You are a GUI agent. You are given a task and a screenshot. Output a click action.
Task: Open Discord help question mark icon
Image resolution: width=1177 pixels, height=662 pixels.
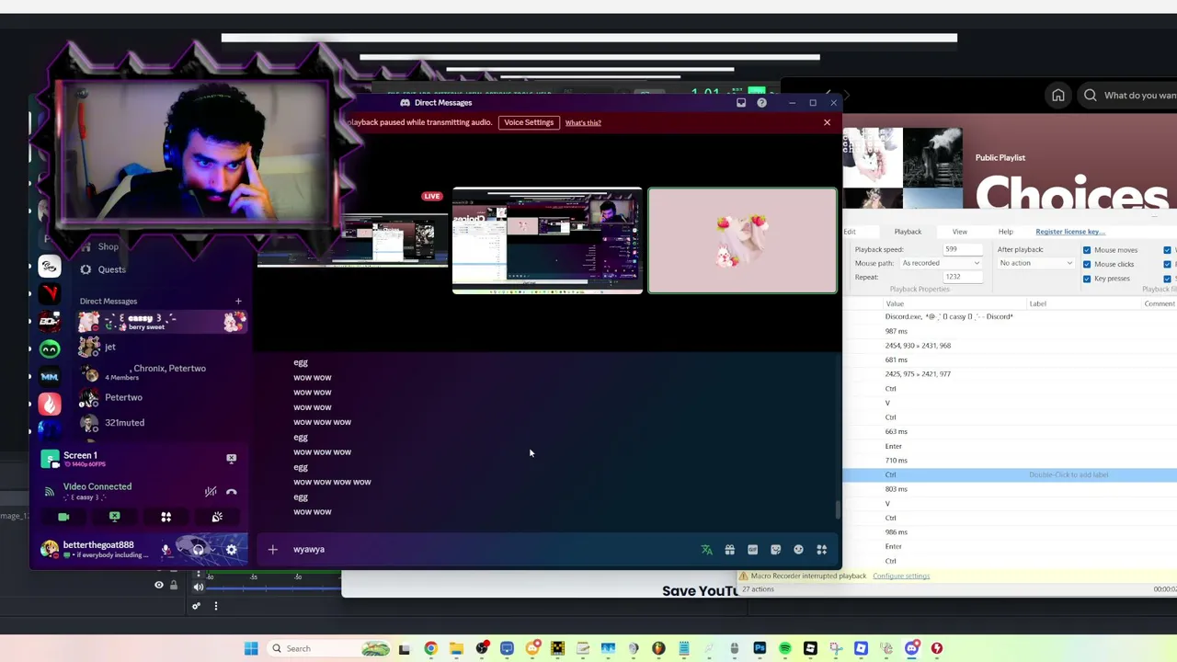coord(761,103)
